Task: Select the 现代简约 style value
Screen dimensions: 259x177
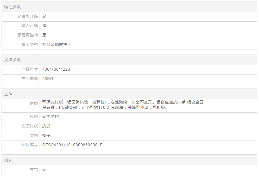Action: click(x=50, y=117)
